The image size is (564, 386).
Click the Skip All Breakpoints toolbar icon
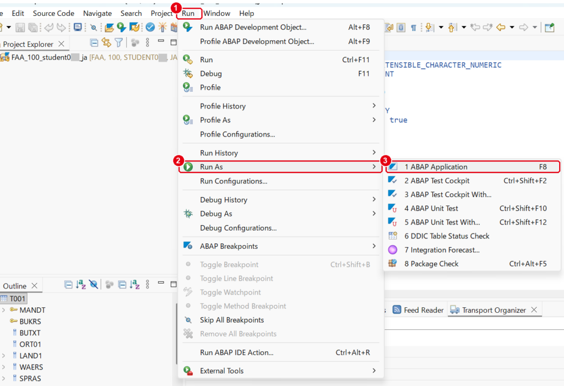94,28
